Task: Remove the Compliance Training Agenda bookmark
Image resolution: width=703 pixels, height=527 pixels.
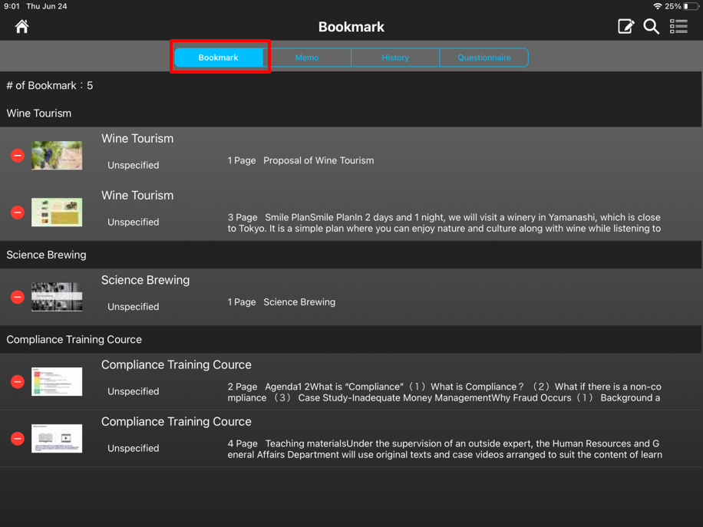Action: coord(18,381)
